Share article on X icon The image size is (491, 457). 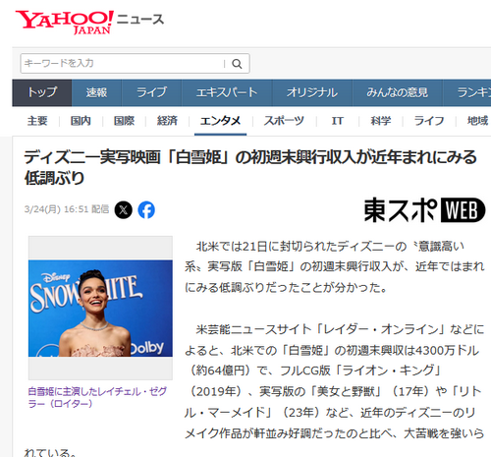click(124, 209)
